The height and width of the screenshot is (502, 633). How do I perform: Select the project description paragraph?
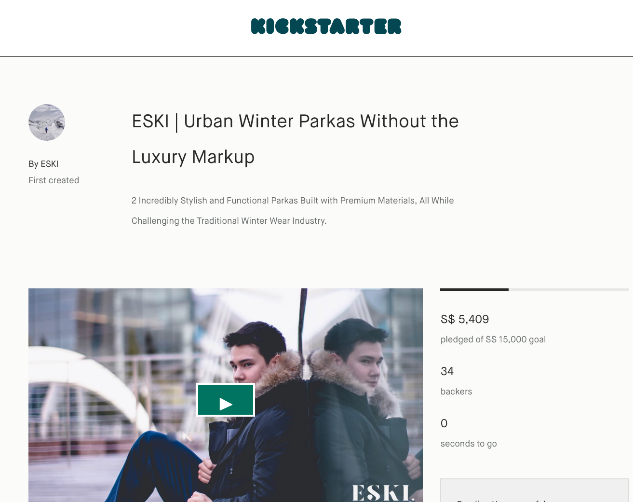(x=293, y=211)
